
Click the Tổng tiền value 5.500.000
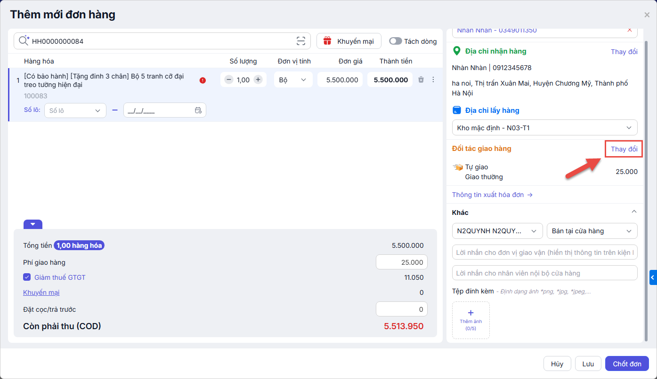[408, 245]
